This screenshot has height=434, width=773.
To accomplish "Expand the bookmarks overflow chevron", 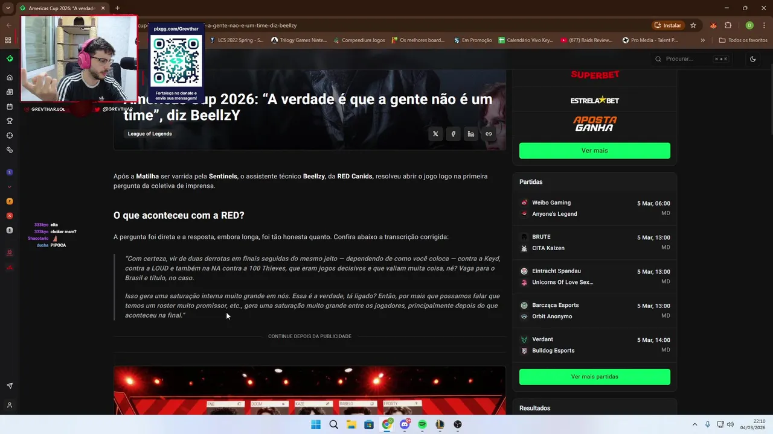I will coord(702,40).
